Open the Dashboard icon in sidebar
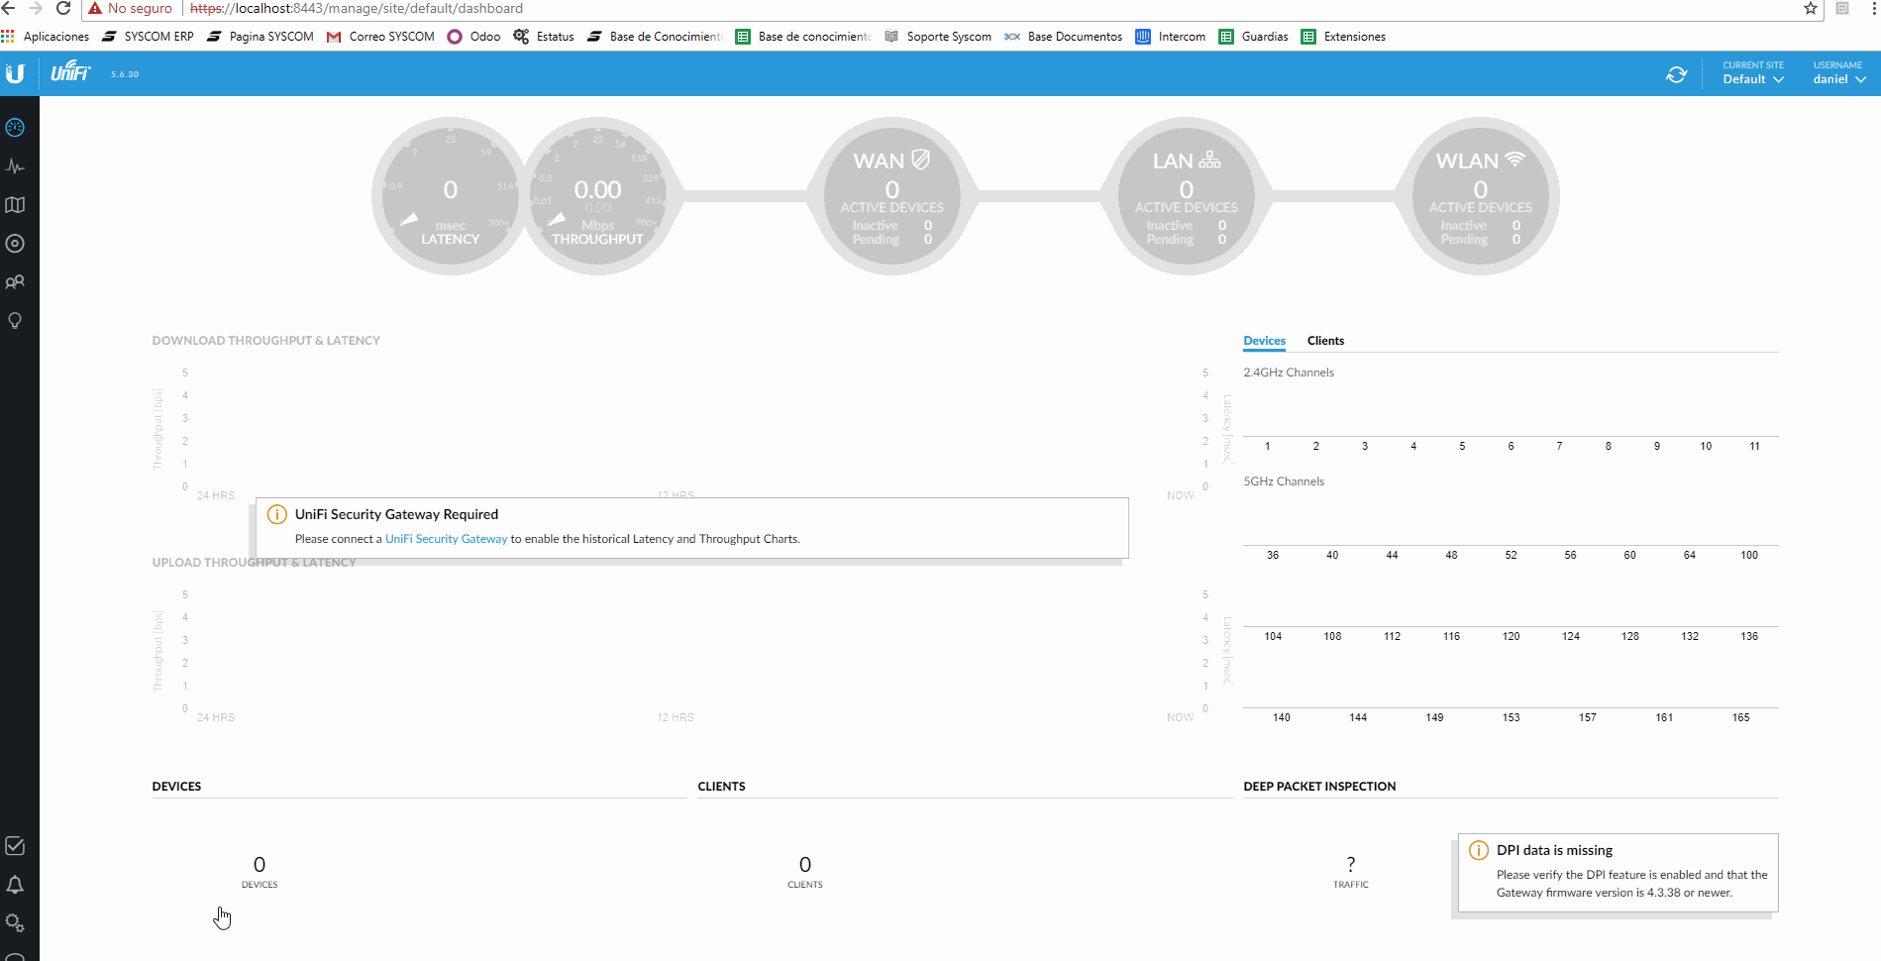The image size is (1881, 961). click(15, 127)
